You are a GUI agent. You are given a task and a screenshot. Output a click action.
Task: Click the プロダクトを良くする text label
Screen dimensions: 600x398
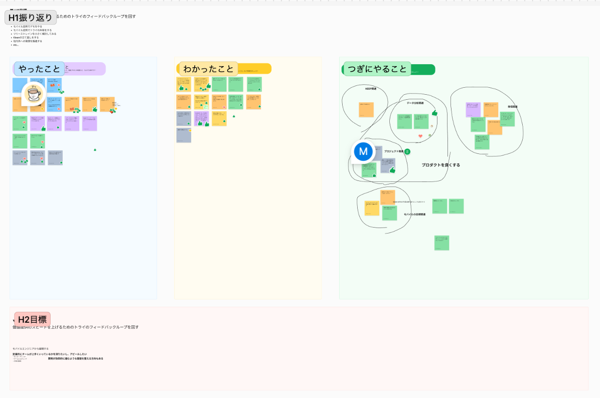tap(441, 165)
